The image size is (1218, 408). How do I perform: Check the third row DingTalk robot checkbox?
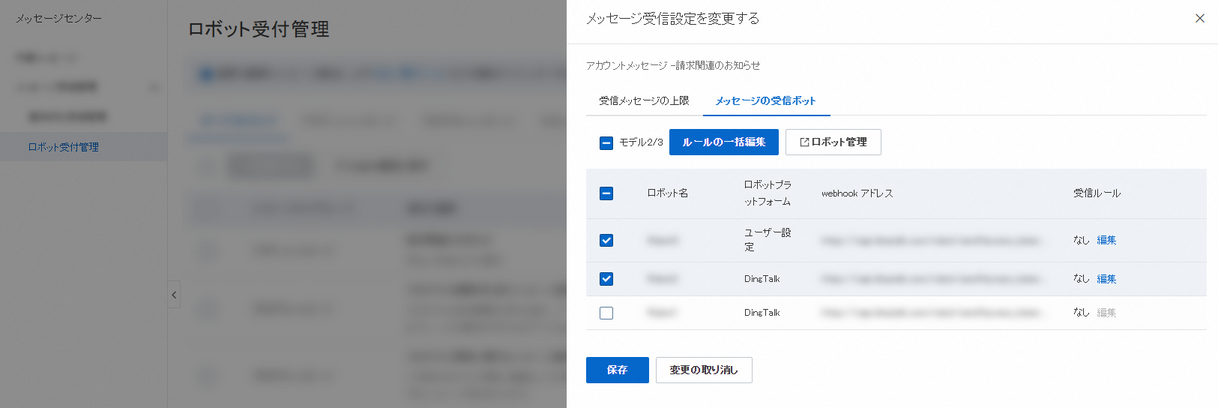[x=606, y=313]
